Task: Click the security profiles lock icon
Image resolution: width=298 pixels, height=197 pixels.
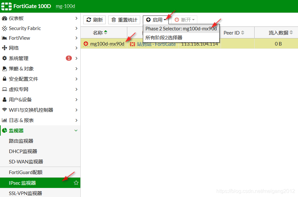Action: pyautogui.click(x=4, y=79)
